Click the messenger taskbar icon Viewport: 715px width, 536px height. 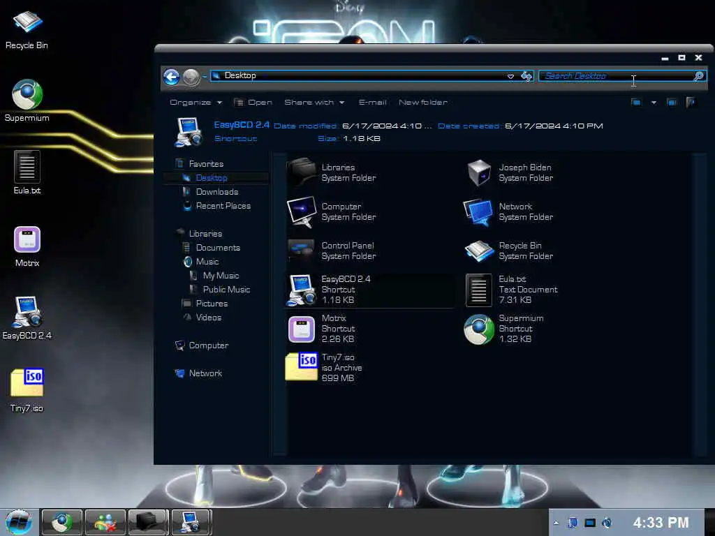coord(105,522)
